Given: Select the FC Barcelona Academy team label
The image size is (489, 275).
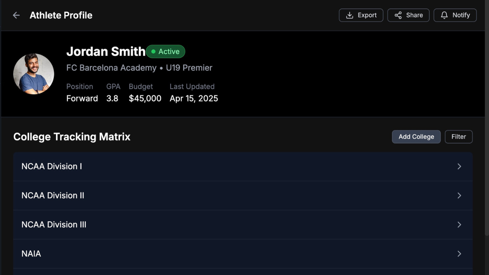Looking at the screenshot, I should coord(111,68).
